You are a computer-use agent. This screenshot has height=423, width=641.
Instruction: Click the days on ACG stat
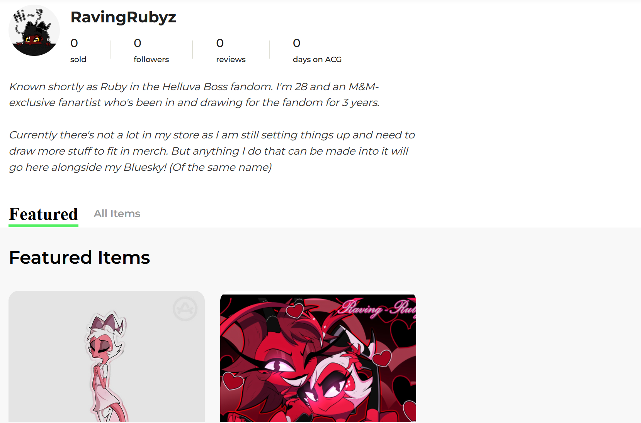click(x=317, y=51)
